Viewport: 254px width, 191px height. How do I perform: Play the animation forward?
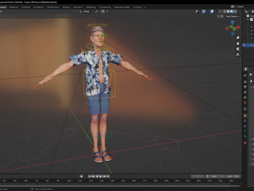101,176
